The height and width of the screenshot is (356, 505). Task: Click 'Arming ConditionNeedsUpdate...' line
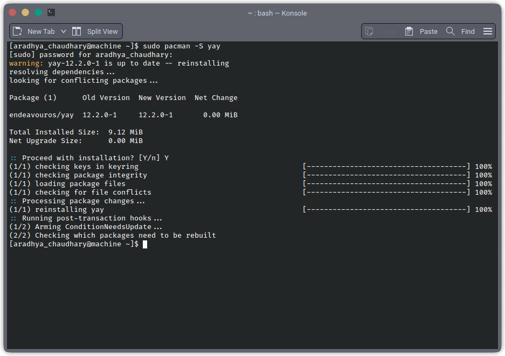(99, 227)
